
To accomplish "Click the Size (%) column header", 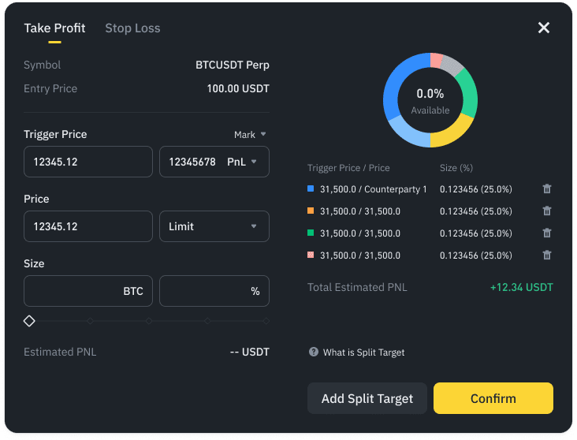I will (x=456, y=168).
